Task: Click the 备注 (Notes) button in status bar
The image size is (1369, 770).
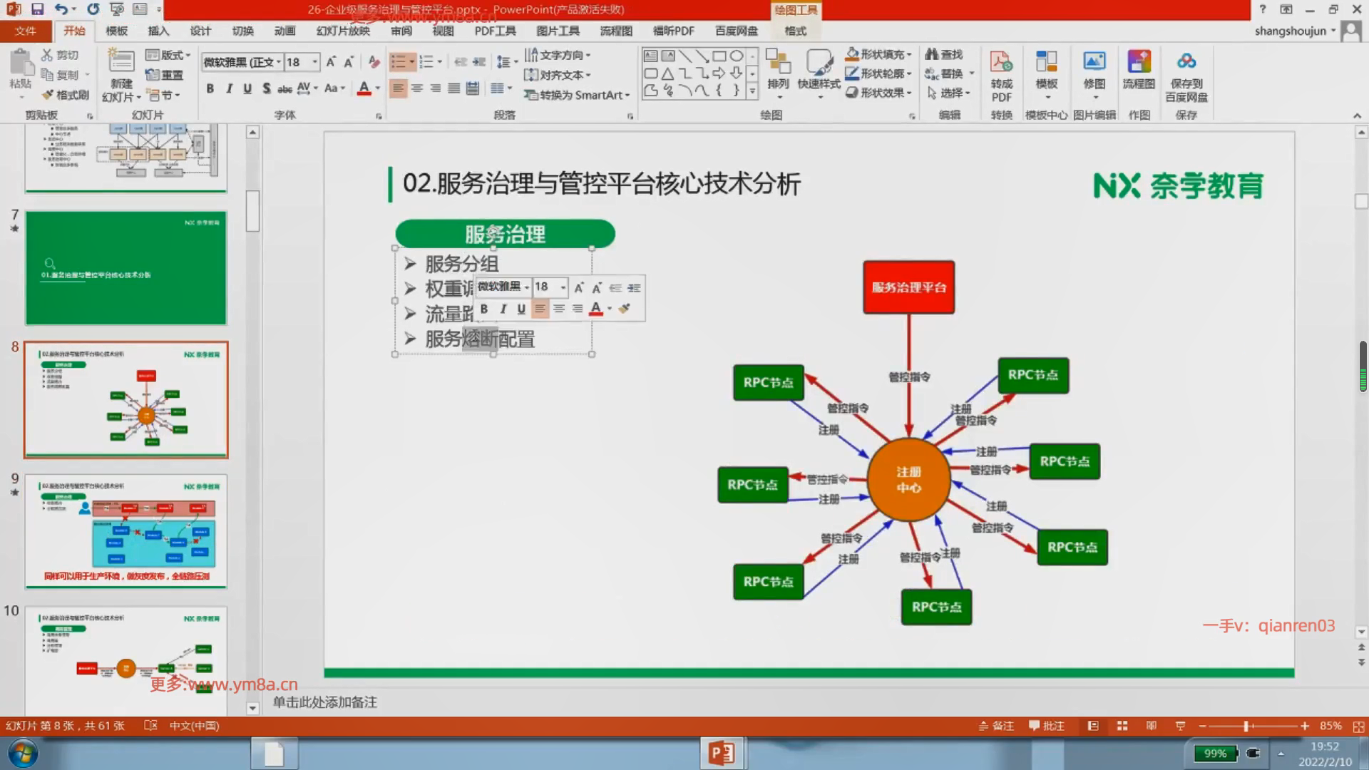Action: point(997,726)
